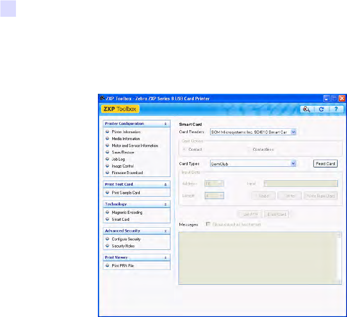Toggle Show output as hex format checkbox
This screenshot has height=317, width=347.
point(208,224)
